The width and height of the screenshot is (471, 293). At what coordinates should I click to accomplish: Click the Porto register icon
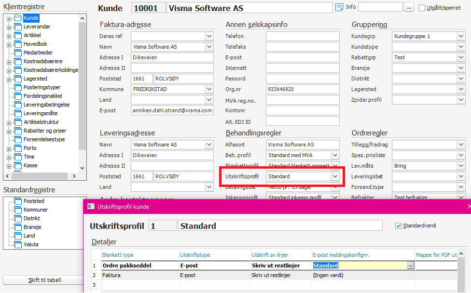(x=18, y=148)
